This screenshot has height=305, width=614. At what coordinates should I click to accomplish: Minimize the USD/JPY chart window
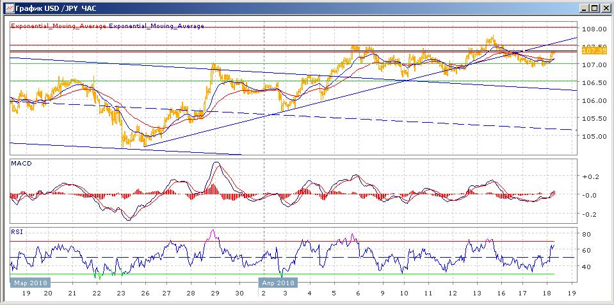click(585, 8)
